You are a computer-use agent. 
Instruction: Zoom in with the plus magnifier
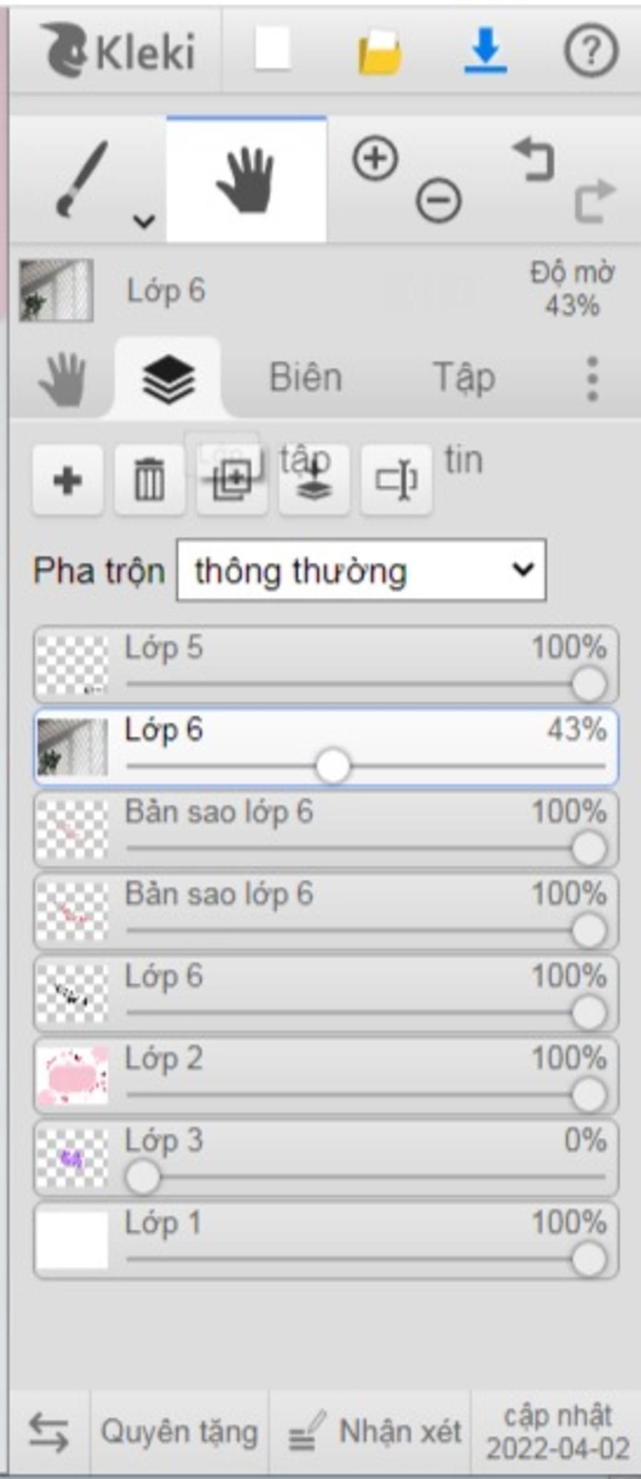click(x=376, y=158)
